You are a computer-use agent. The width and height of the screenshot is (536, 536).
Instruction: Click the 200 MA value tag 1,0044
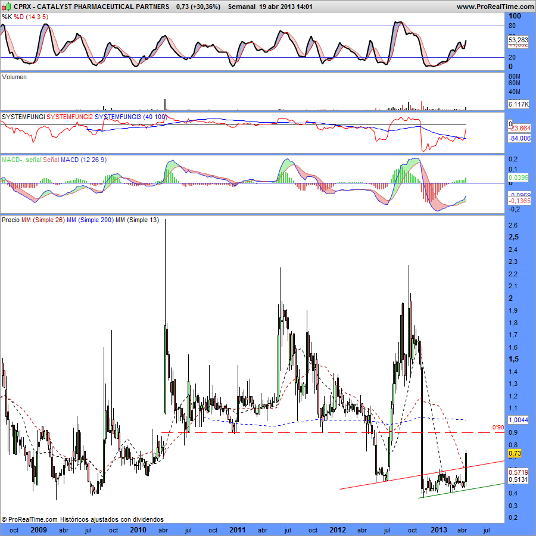click(518, 420)
